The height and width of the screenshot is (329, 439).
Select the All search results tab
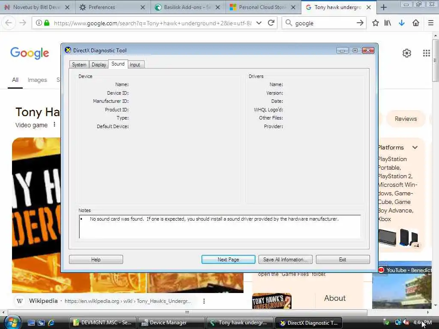point(15,80)
